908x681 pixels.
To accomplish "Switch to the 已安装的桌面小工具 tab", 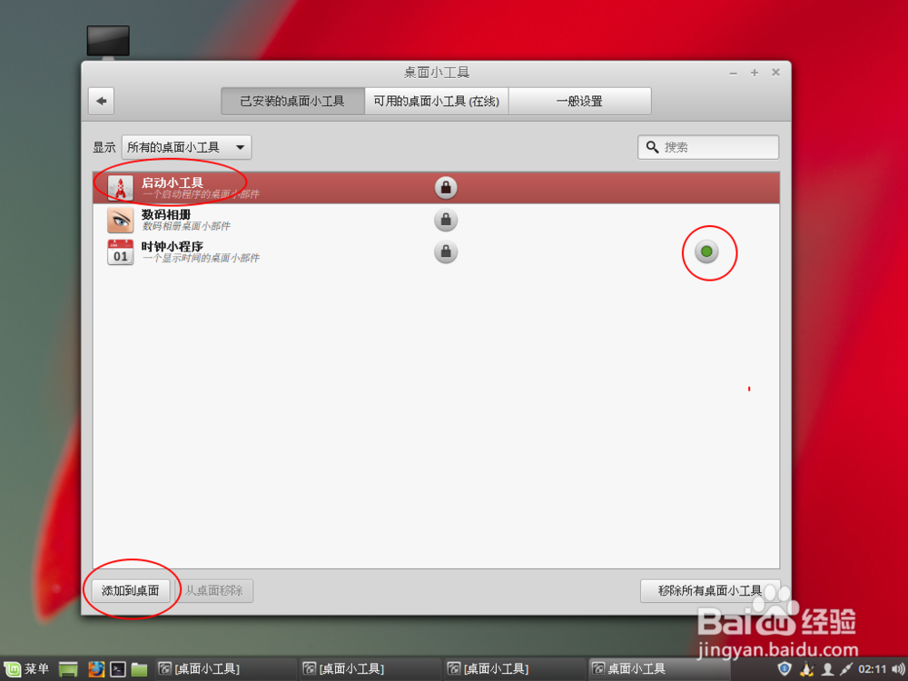I will (292, 102).
